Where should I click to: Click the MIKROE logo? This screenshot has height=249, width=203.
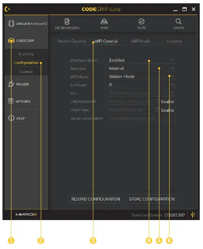point(26,214)
